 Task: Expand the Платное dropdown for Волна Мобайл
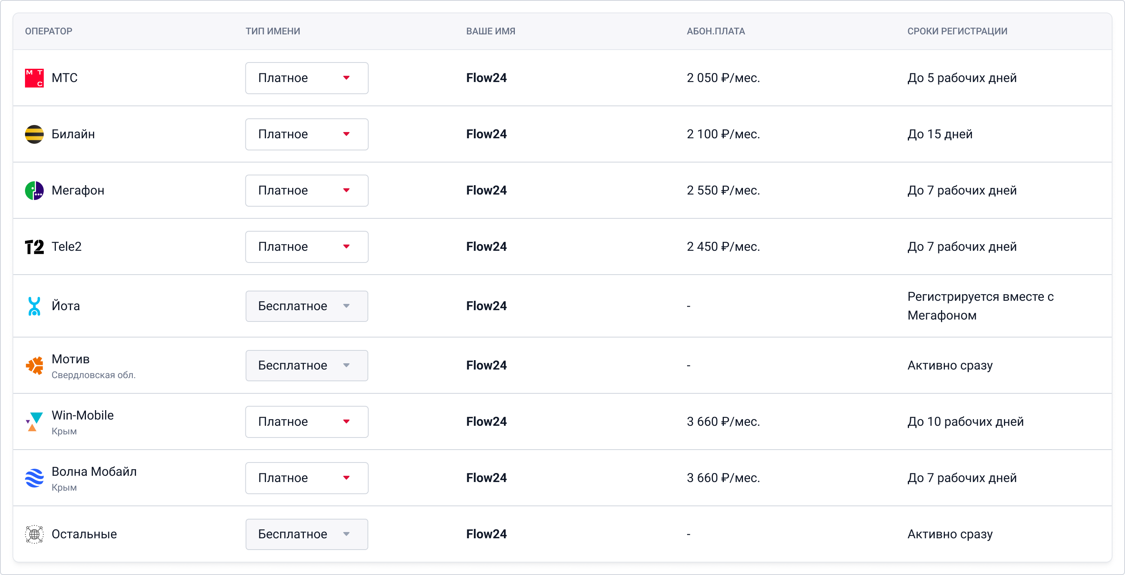307,478
